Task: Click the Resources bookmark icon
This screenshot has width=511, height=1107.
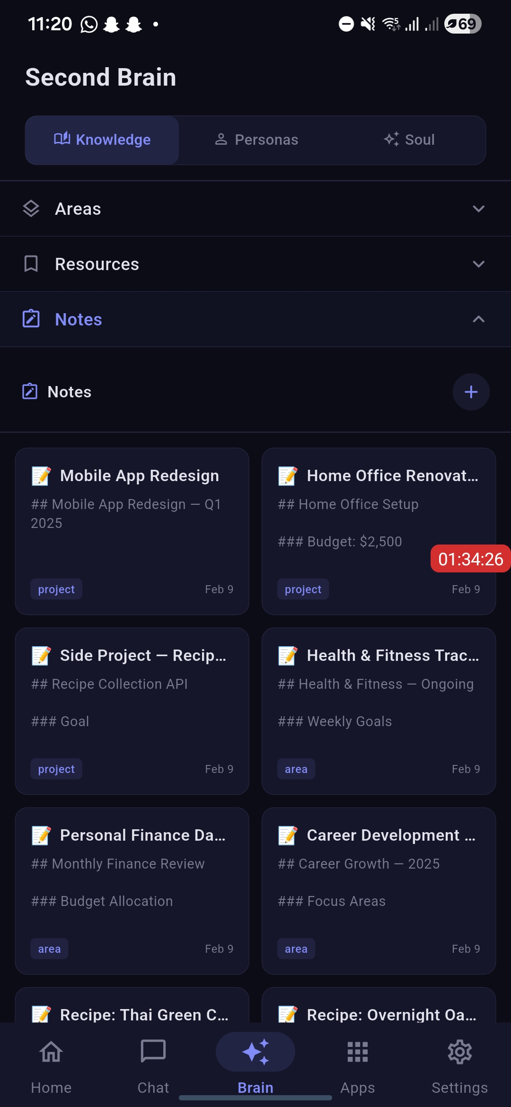Action: (x=31, y=264)
